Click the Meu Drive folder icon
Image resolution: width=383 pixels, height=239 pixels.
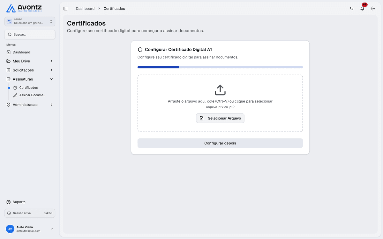9,61
